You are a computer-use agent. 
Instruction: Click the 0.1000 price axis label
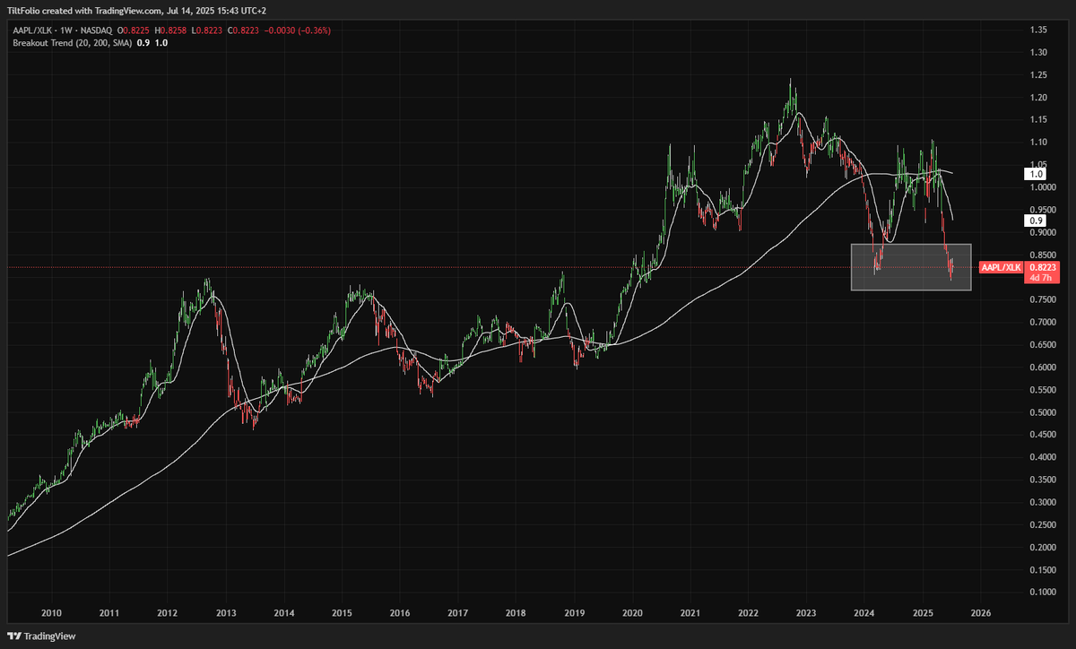click(1043, 593)
